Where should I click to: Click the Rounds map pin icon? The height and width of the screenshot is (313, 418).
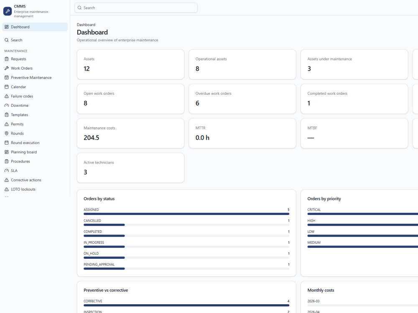coord(7,134)
